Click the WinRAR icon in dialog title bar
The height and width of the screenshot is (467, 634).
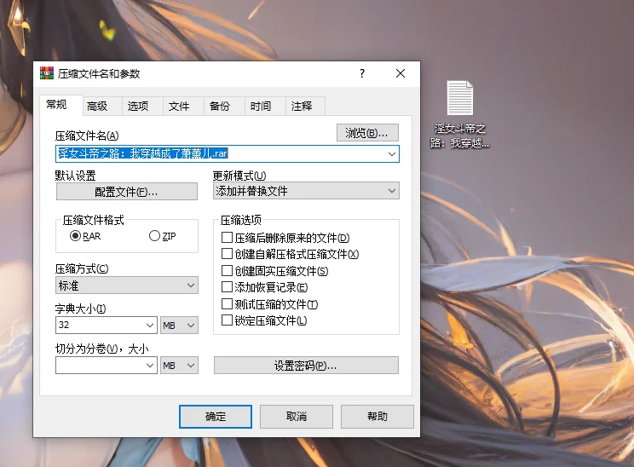click(x=47, y=73)
